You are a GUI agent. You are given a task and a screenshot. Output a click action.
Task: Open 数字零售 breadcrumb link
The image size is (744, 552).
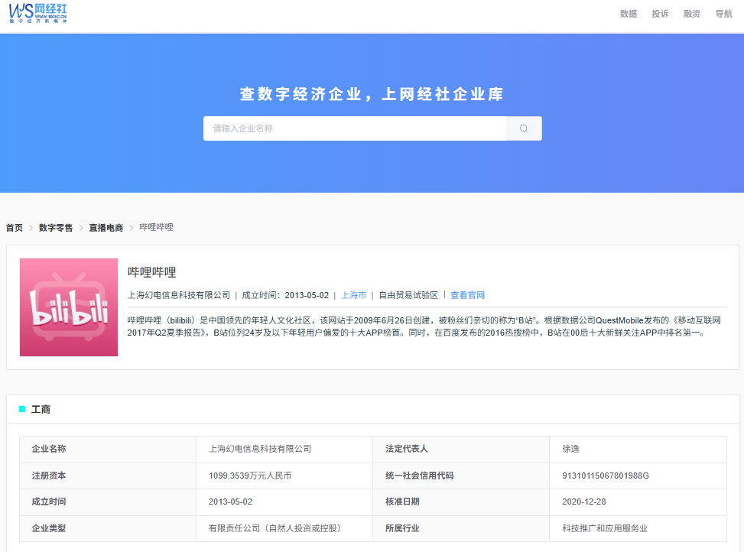[56, 228]
